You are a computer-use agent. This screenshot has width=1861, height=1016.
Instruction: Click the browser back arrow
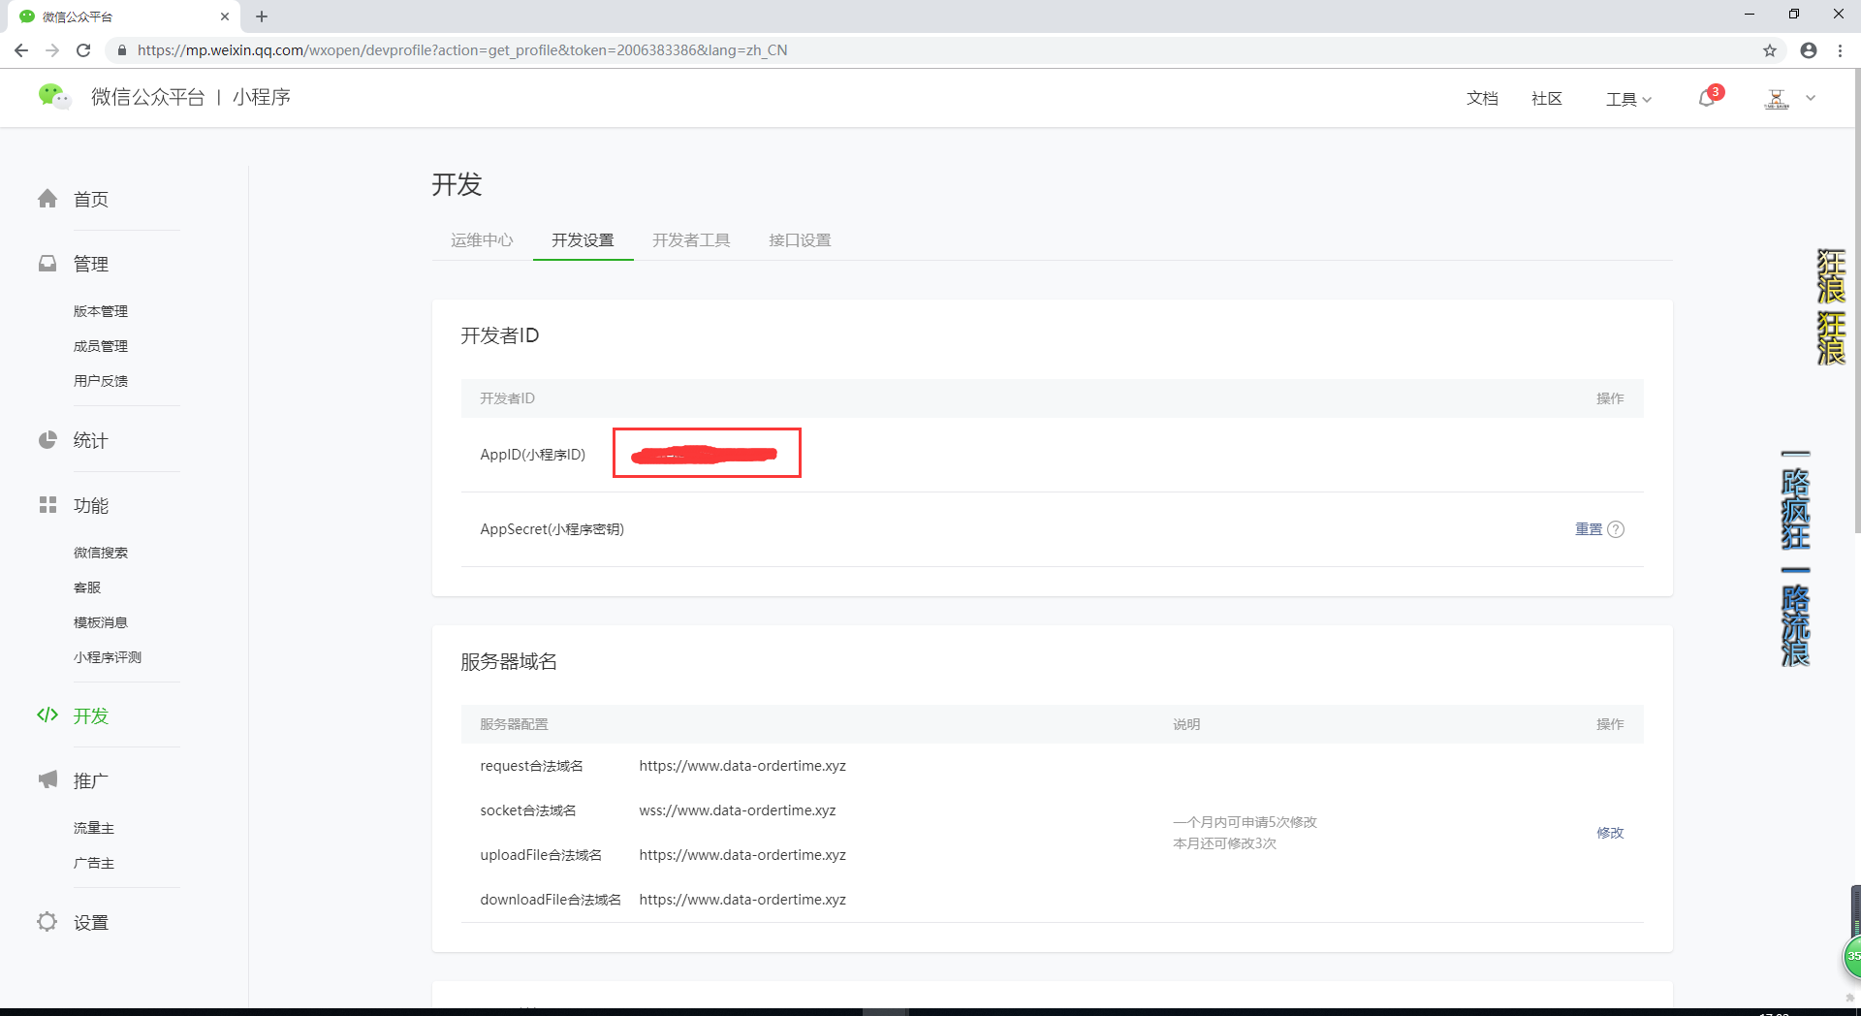[x=21, y=50]
